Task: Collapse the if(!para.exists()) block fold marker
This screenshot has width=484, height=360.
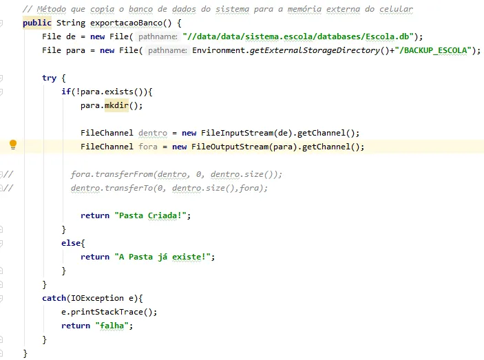Action: click(x=3, y=92)
